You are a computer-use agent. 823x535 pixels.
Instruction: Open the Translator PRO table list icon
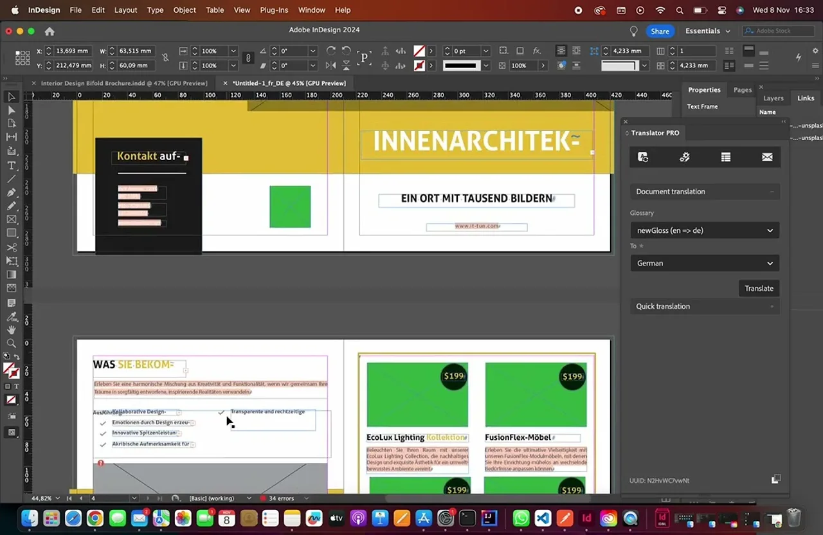pyautogui.click(x=726, y=157)
